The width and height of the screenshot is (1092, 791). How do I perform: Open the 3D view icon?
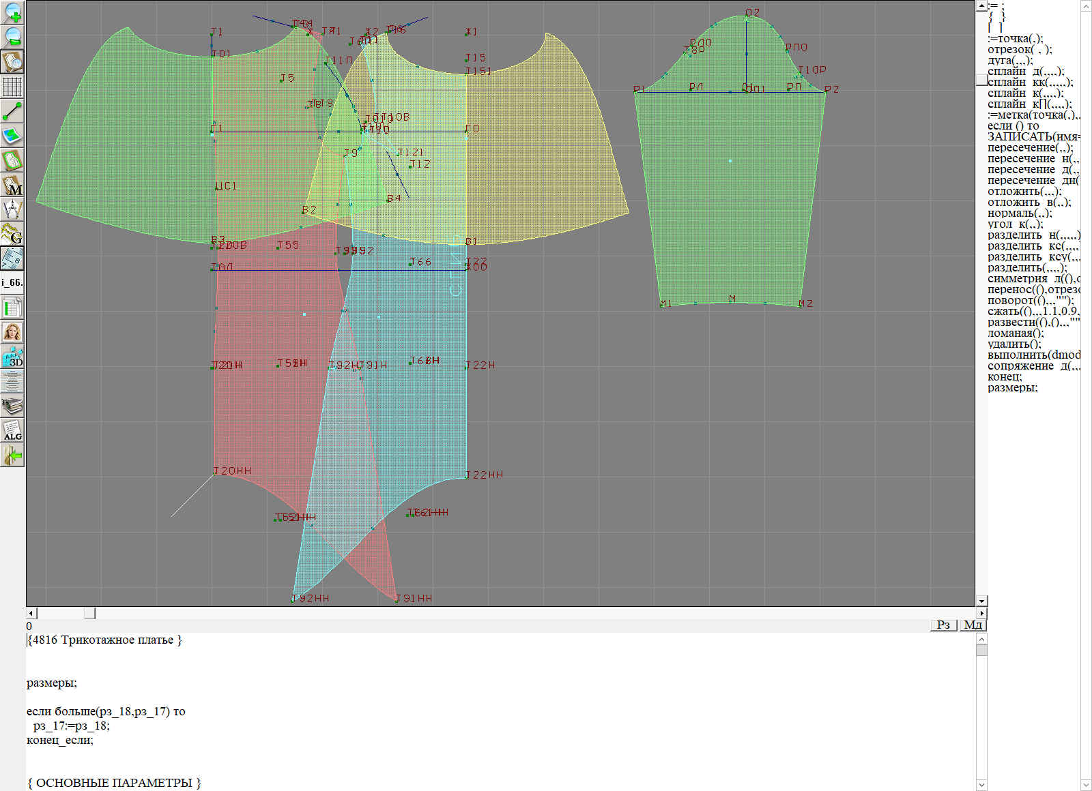12,357
